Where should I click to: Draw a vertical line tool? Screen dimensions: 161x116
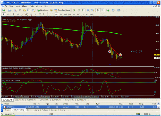pos(13,14)
